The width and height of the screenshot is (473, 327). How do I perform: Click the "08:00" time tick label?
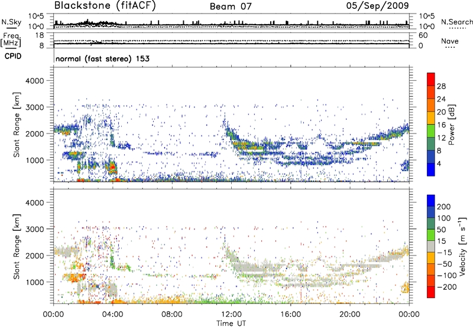coord(172,315)
